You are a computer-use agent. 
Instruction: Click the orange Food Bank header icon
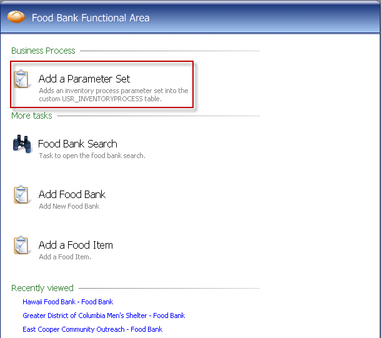[16, 17]
